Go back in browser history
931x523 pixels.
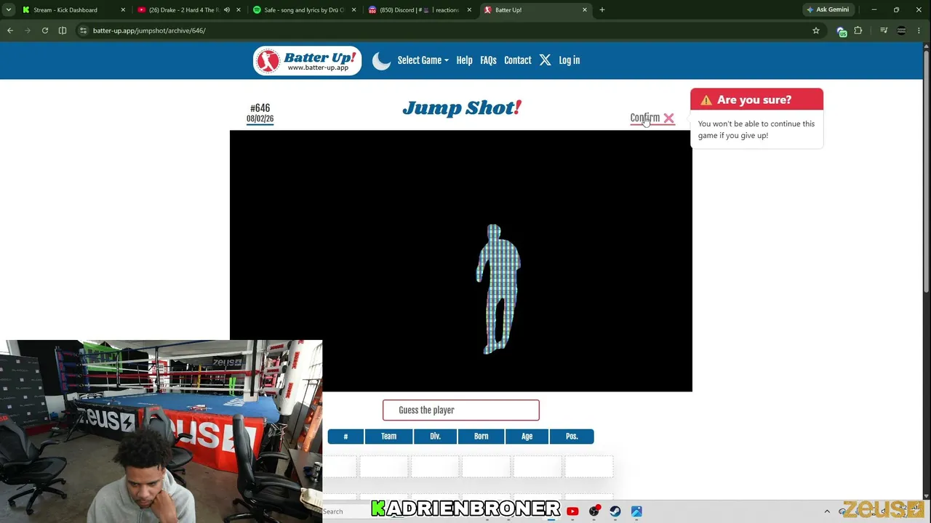click(x=10, y=31)
